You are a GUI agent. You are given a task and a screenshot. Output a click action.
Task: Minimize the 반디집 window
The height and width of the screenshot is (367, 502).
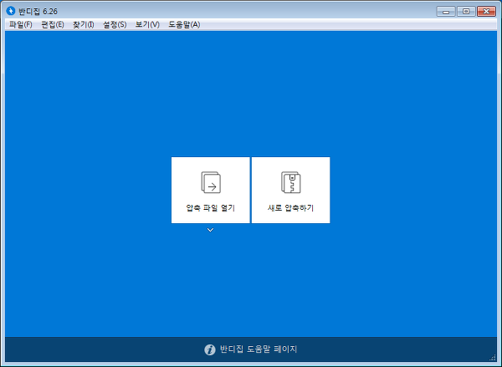[446, 12]
